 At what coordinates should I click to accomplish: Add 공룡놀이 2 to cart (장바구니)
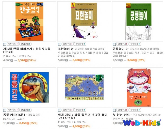pos(122,44)
